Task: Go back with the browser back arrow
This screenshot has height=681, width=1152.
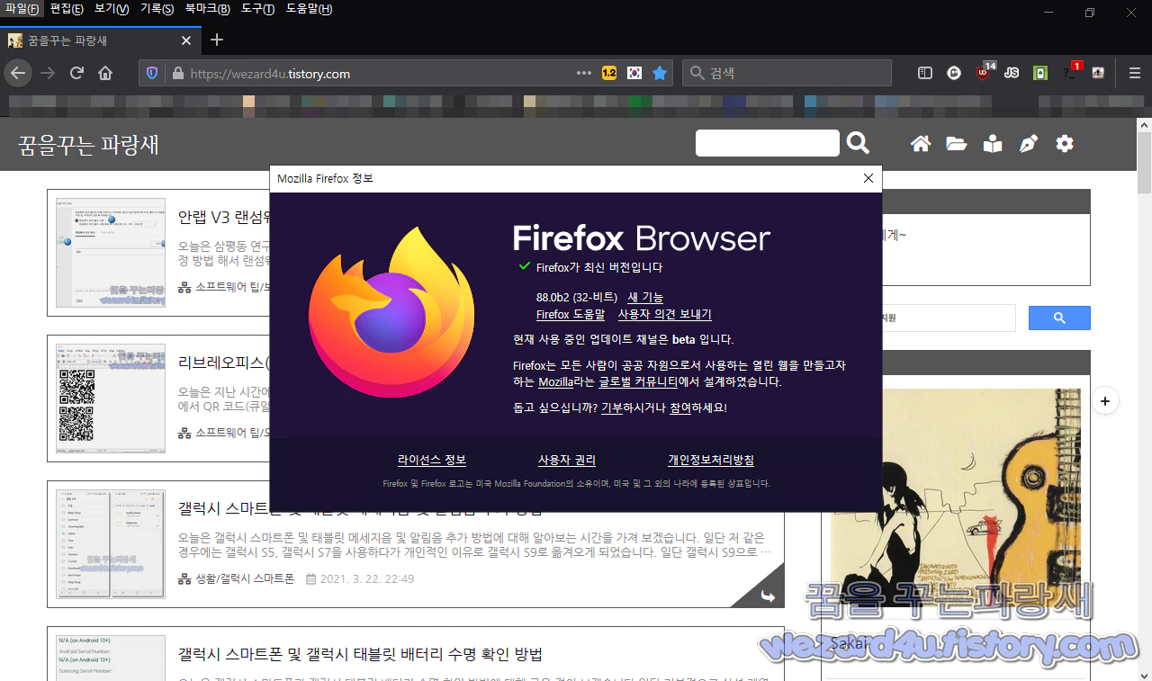Action: (18, 73)
